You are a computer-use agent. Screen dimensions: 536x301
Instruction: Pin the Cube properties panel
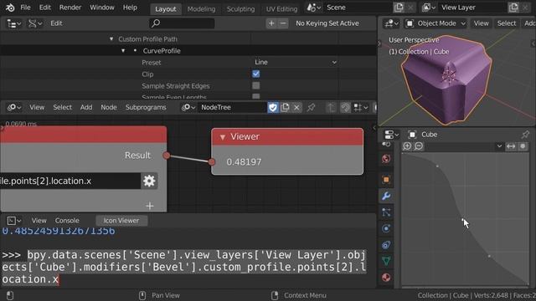[x=525, y=135]
